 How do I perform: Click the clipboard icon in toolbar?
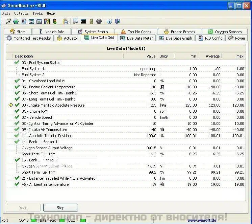(65, 21)
